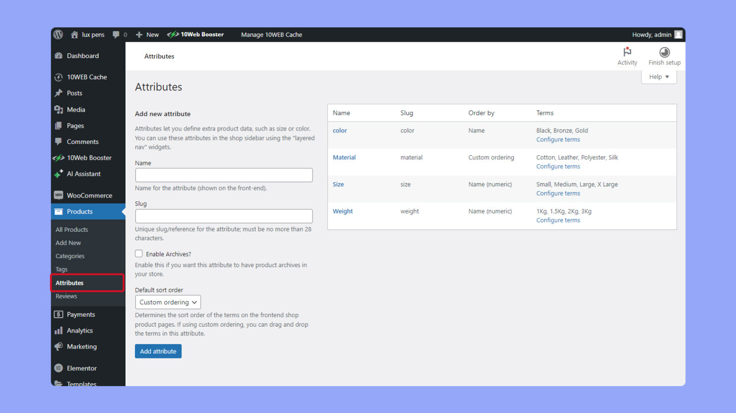Go to All Products in the sidebar
The height and width of the screenshot is (413, 736).
[71, 229]
